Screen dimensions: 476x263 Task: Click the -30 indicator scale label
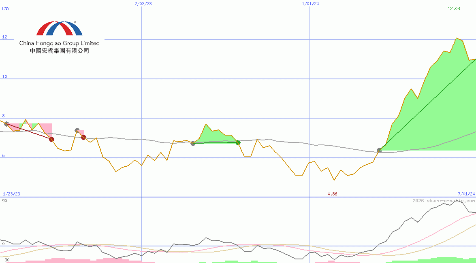click(6, 259)
